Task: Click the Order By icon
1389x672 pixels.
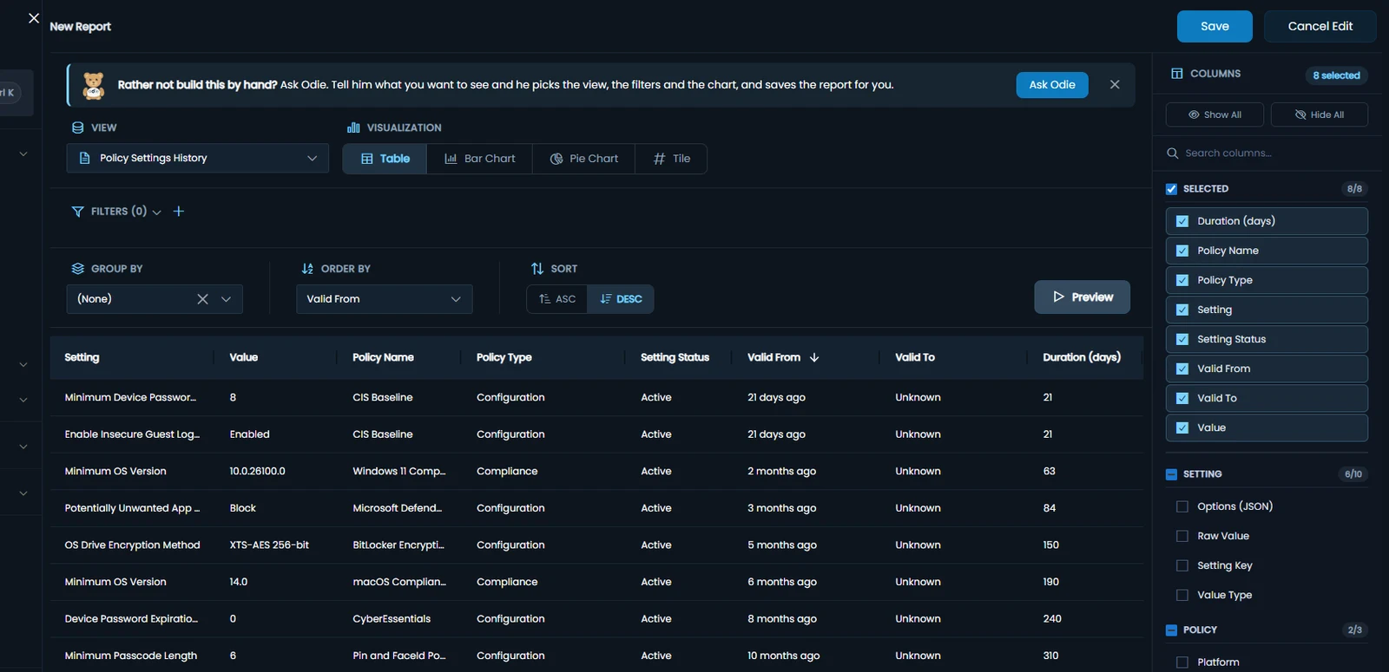Action: point(307,269)
